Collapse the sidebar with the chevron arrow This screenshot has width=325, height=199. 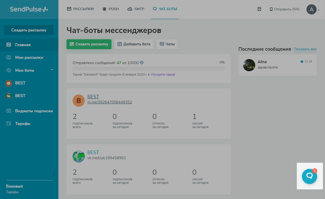click(54, 175)
